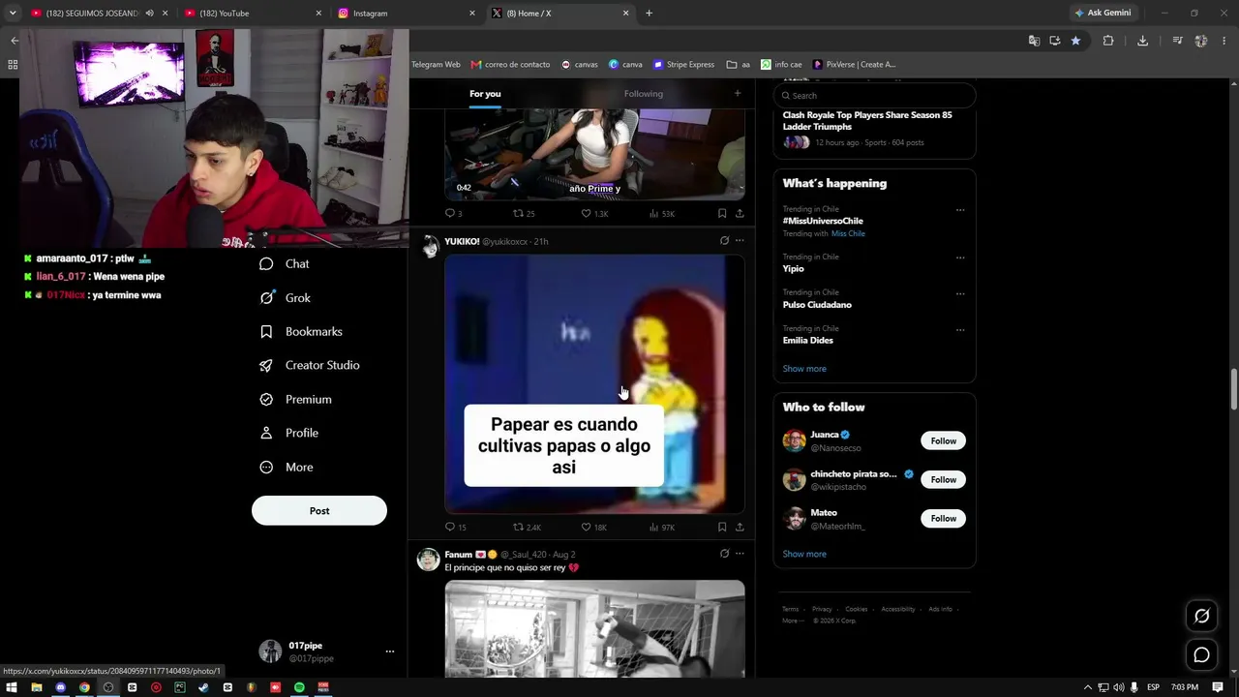The width and height of the screenshot is (1239, 697).
Task: Open the YUKIKO! profile avatar
Action: pos(428,247)
